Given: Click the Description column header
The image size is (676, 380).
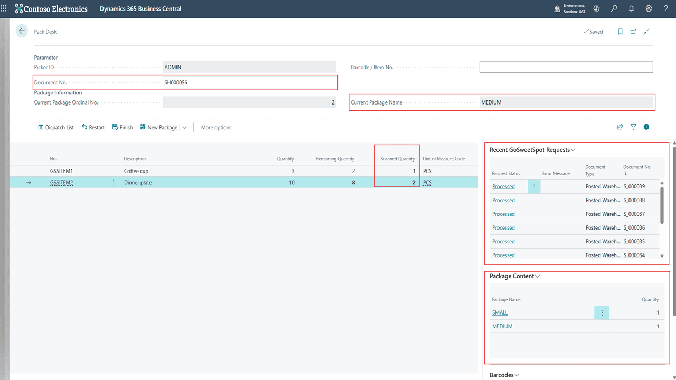Looking at the screenshot, I should click(135, 159).
